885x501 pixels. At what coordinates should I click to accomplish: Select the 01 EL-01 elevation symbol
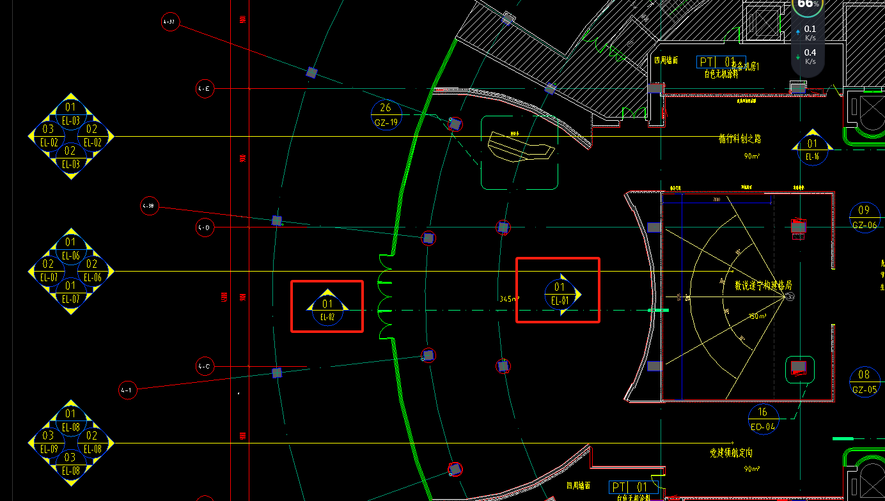[561, 294]
